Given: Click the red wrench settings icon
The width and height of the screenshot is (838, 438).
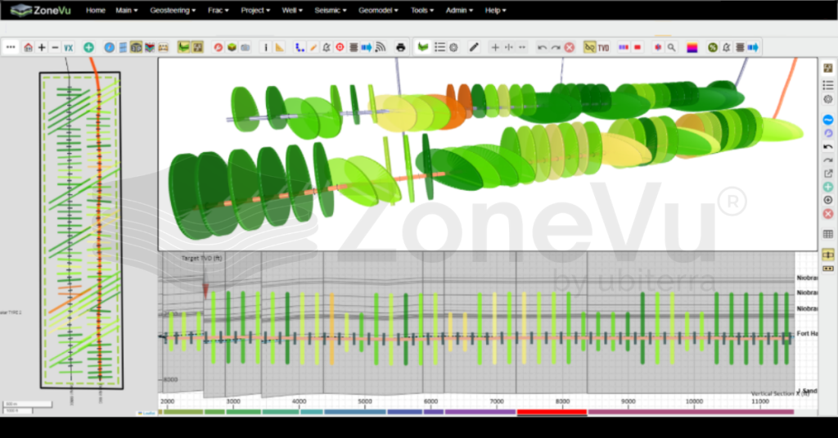Looking at the screenshot, I should point(218,47).
